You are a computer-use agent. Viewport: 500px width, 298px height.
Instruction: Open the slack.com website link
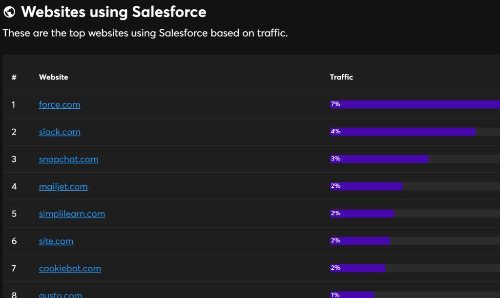coord(60,132)
